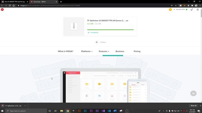Expand the Platforms dropdown
Image resolution: width=202 pixels, height=113 pixels.
point(87,51)
